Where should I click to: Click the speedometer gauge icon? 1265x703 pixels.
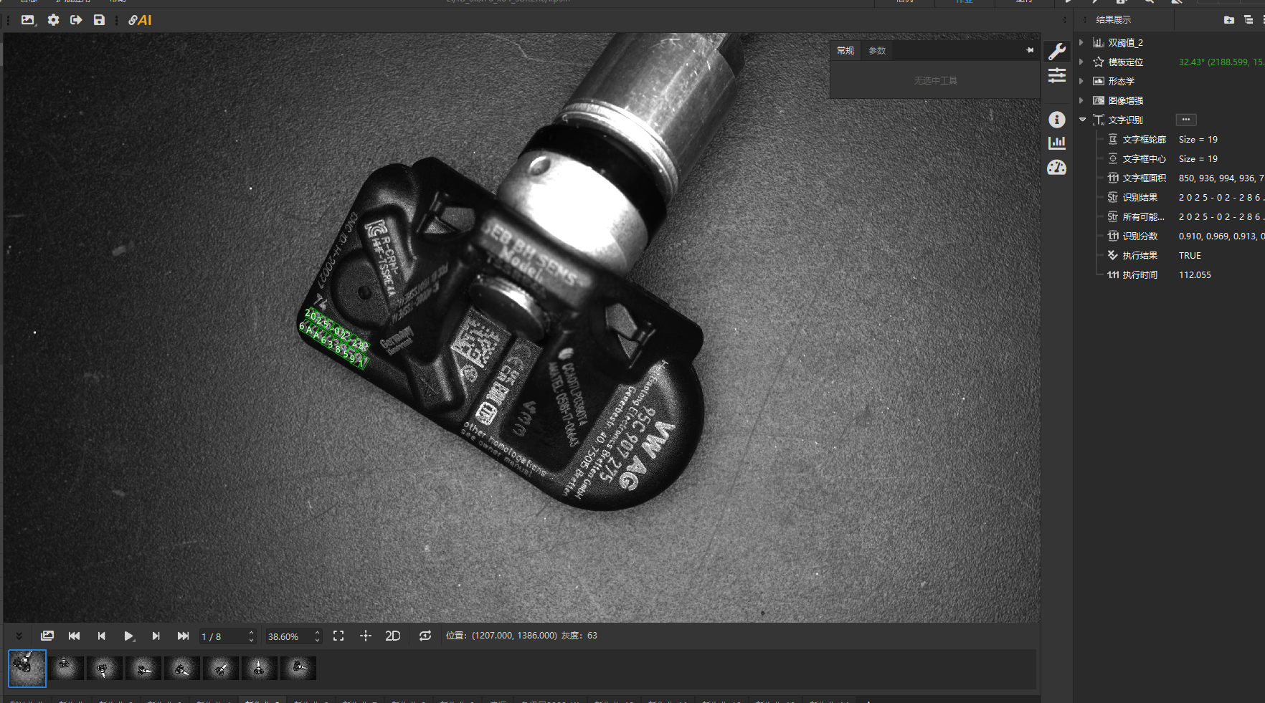coord(1056,168)
